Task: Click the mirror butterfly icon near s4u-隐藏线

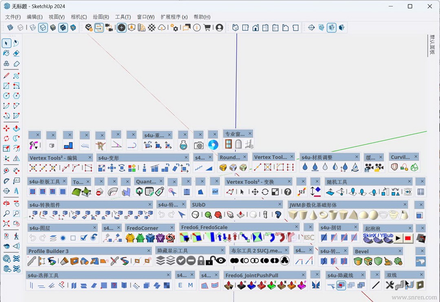Action: [x=316, y=285]
